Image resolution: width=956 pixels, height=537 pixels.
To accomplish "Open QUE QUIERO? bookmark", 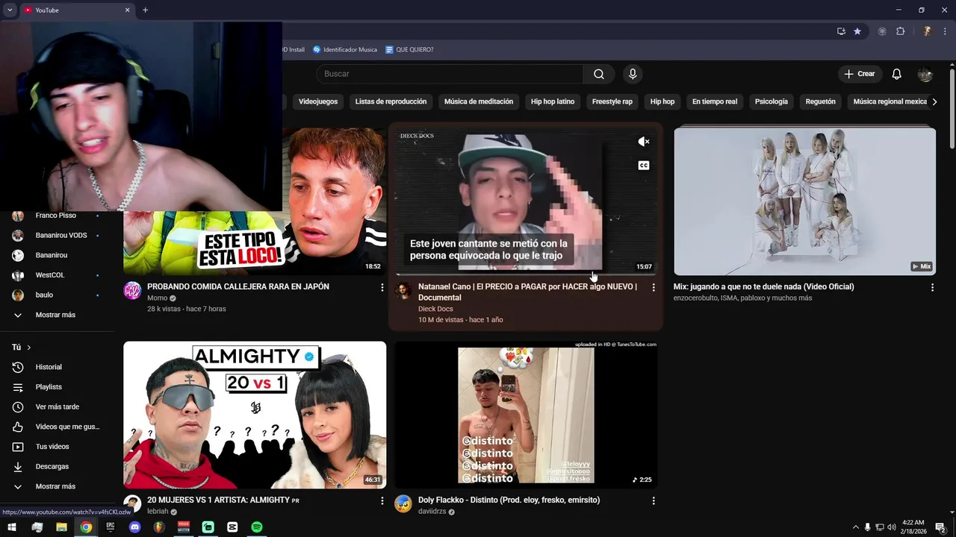I will (409, 49).
